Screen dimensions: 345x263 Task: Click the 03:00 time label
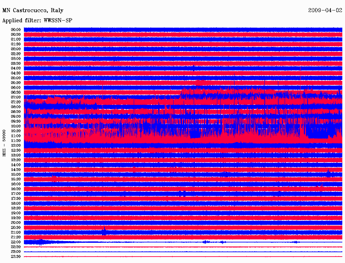(x=16, y=59)
